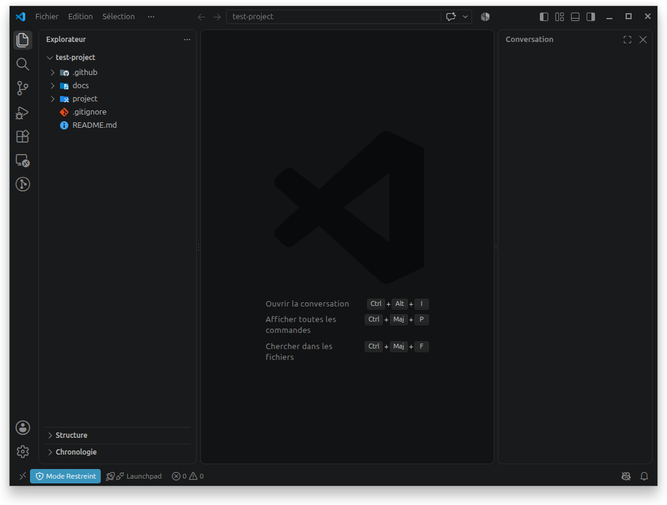This screenshot has width=667, height=505.
Task: Close the Conversation panel
Action: click(643, 40)
